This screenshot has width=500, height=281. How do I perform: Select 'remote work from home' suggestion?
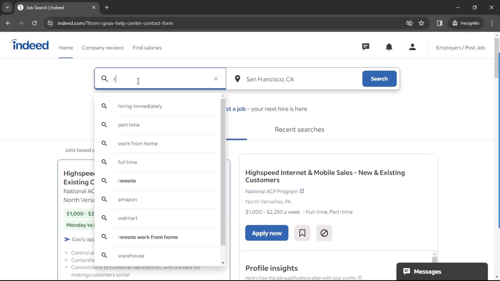pyautogui.click(x=148, y=237)
